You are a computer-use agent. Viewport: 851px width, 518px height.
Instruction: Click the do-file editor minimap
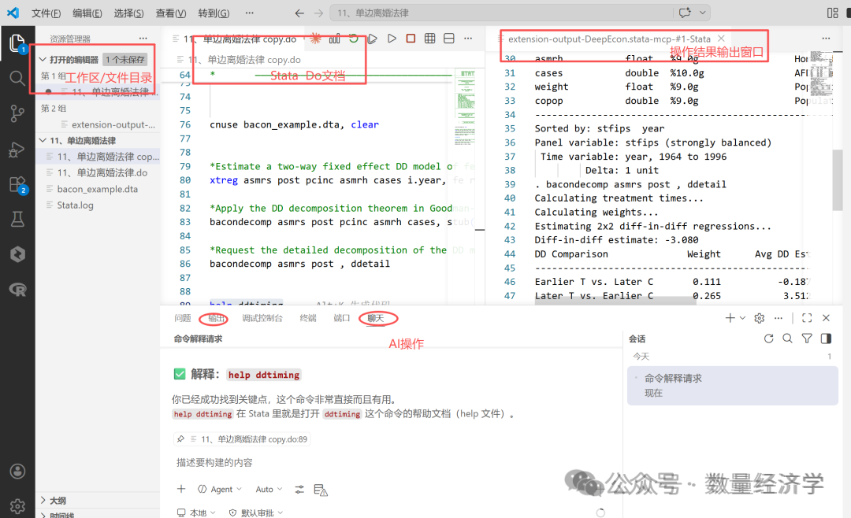point(465,107)
